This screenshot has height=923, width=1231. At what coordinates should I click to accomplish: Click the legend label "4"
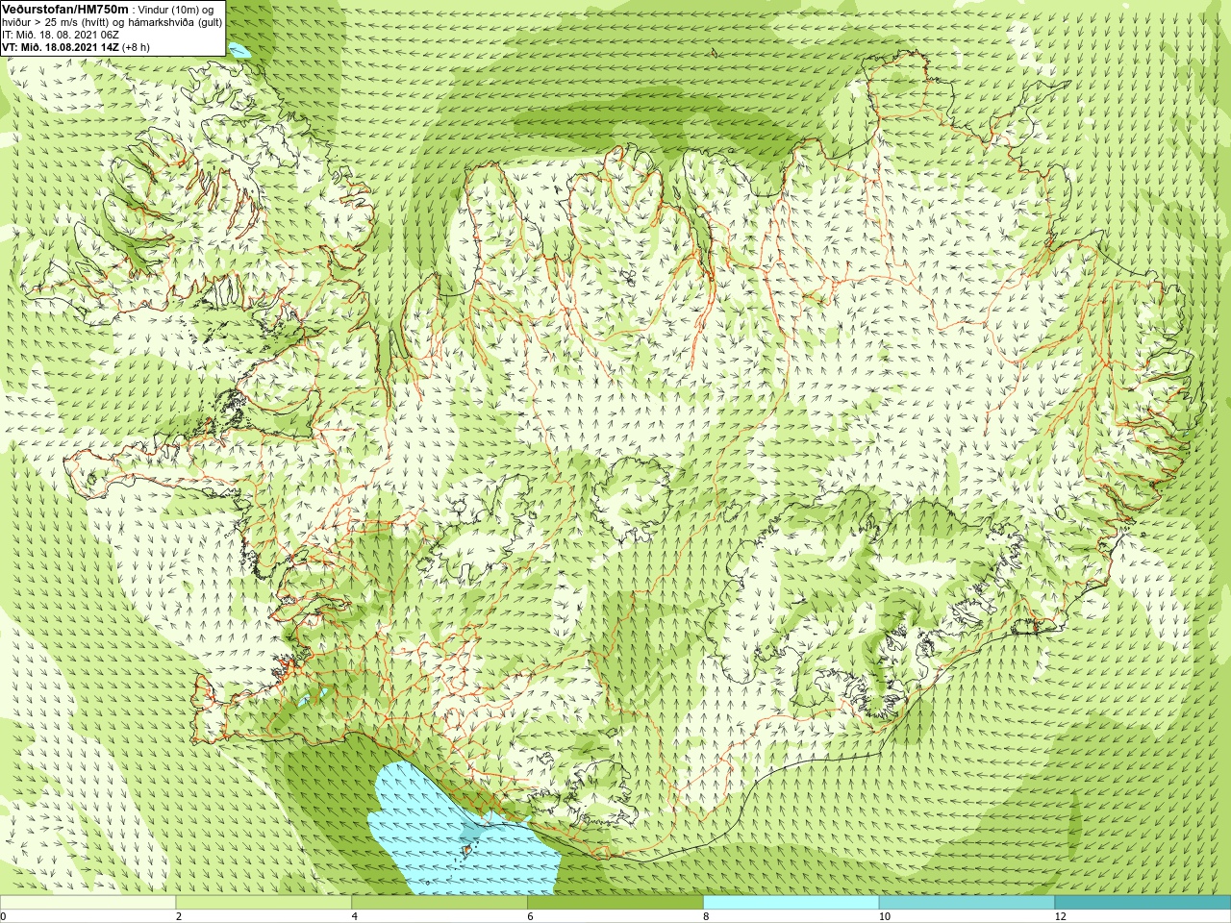pyautogui.click(x=355, y=917)
